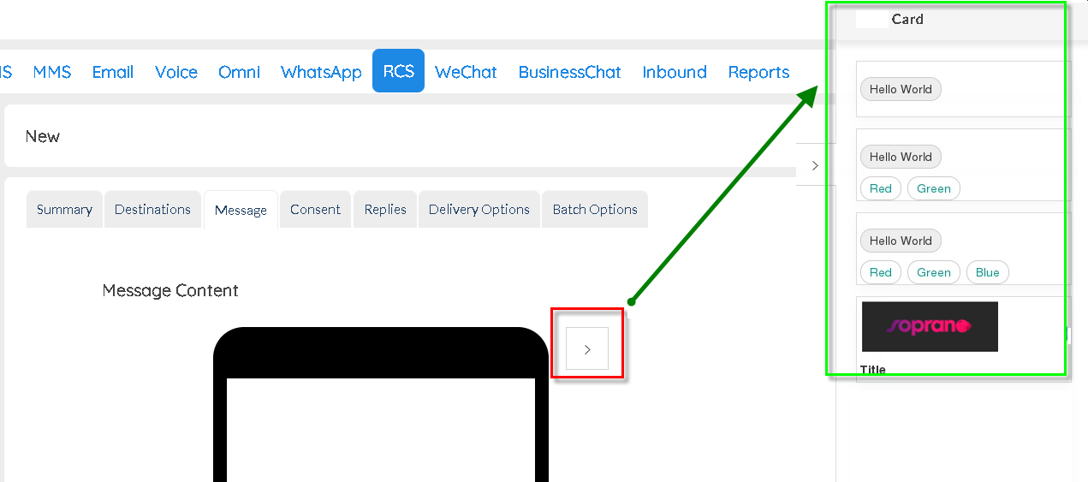
Task: Collapse the Card side panel using its chevron
Action: tap(815, 165)
